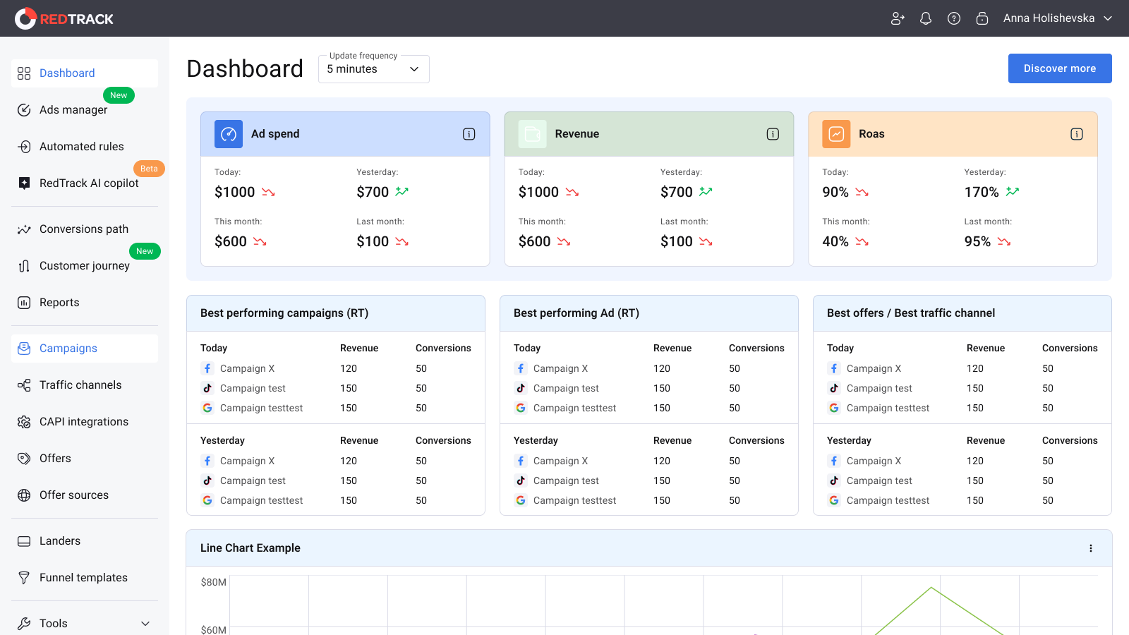Expand the Tools sidebar section
This screenshot has width=1129, height=635.
(85, 624)
